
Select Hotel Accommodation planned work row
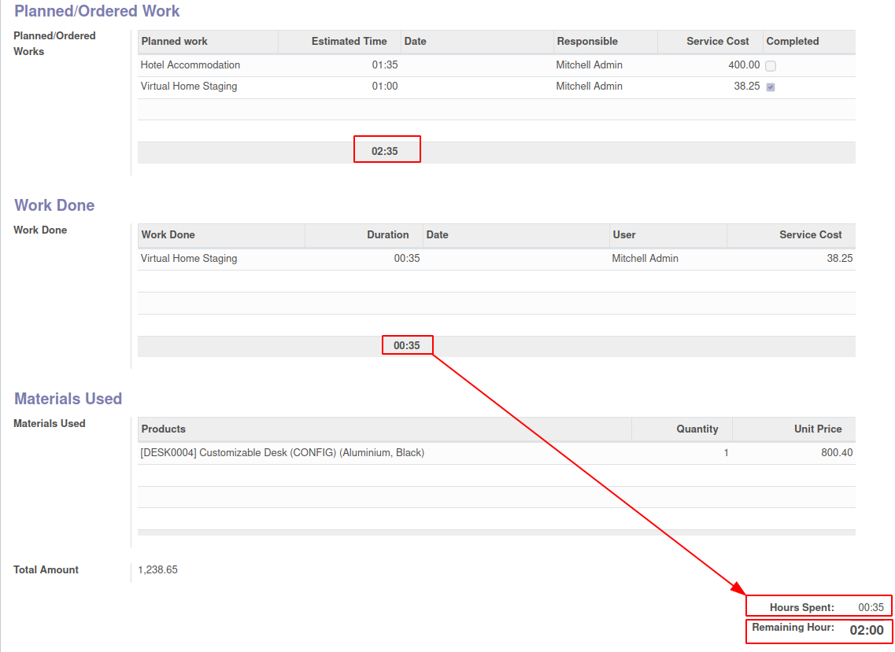pos(496,65)
